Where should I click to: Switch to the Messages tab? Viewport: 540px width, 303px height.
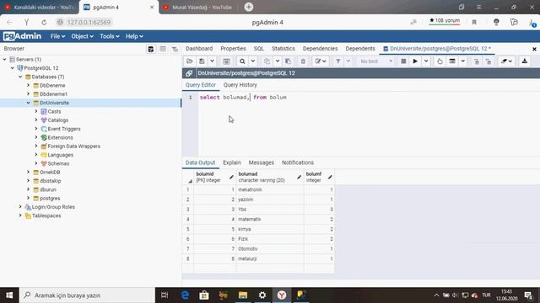[x=261, y=162]
